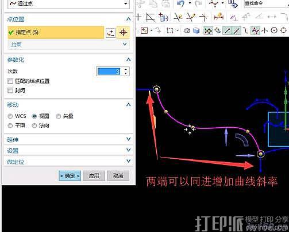Image resolution: width=289 pixels, height=232 pixels.
Task: Click the 应用 button
Action: point(94,176)
